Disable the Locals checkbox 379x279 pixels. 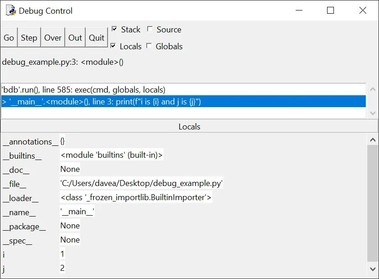coord(113,46)
